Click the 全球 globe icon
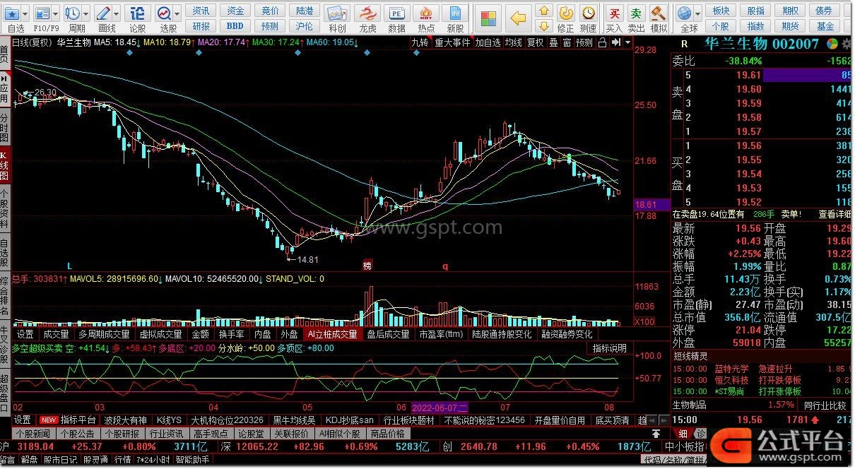Screen dimensions: 855x469 pyautogui.click(x=684, y=13)
